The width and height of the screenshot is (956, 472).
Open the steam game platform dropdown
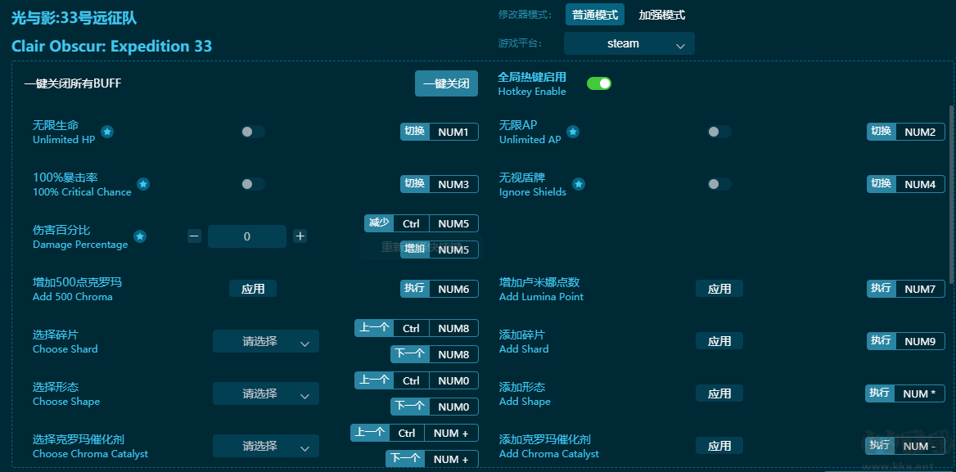click(x=629, y=44)
